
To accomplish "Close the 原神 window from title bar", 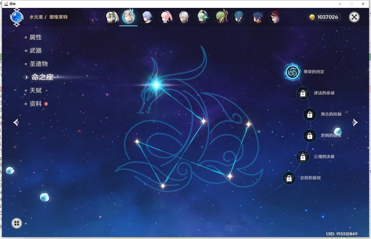I will (x=363, y=4).
